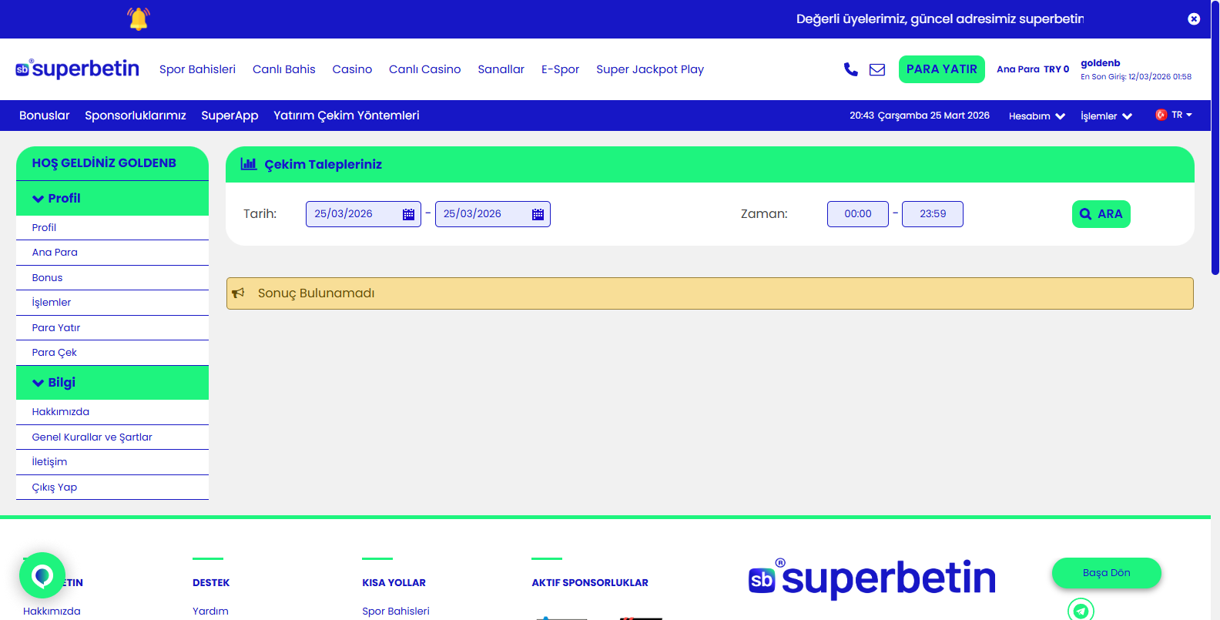This screenshot has height=620, width=1220.
Task: Open the live chat bubble widget
Action: pyautogui.click(x=42, y=575)
